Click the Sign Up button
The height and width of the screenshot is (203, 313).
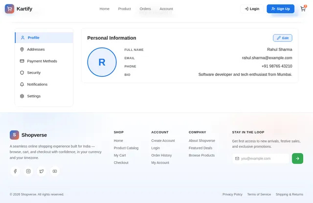tap(280, 9)
